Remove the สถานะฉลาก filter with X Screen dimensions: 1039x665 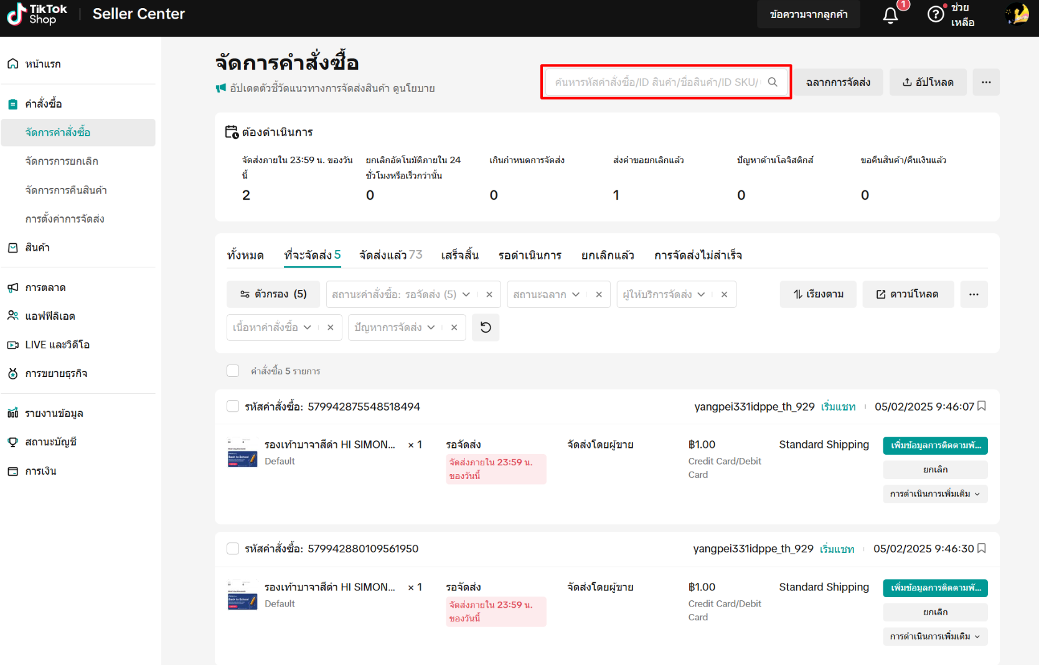pos(599,294)
